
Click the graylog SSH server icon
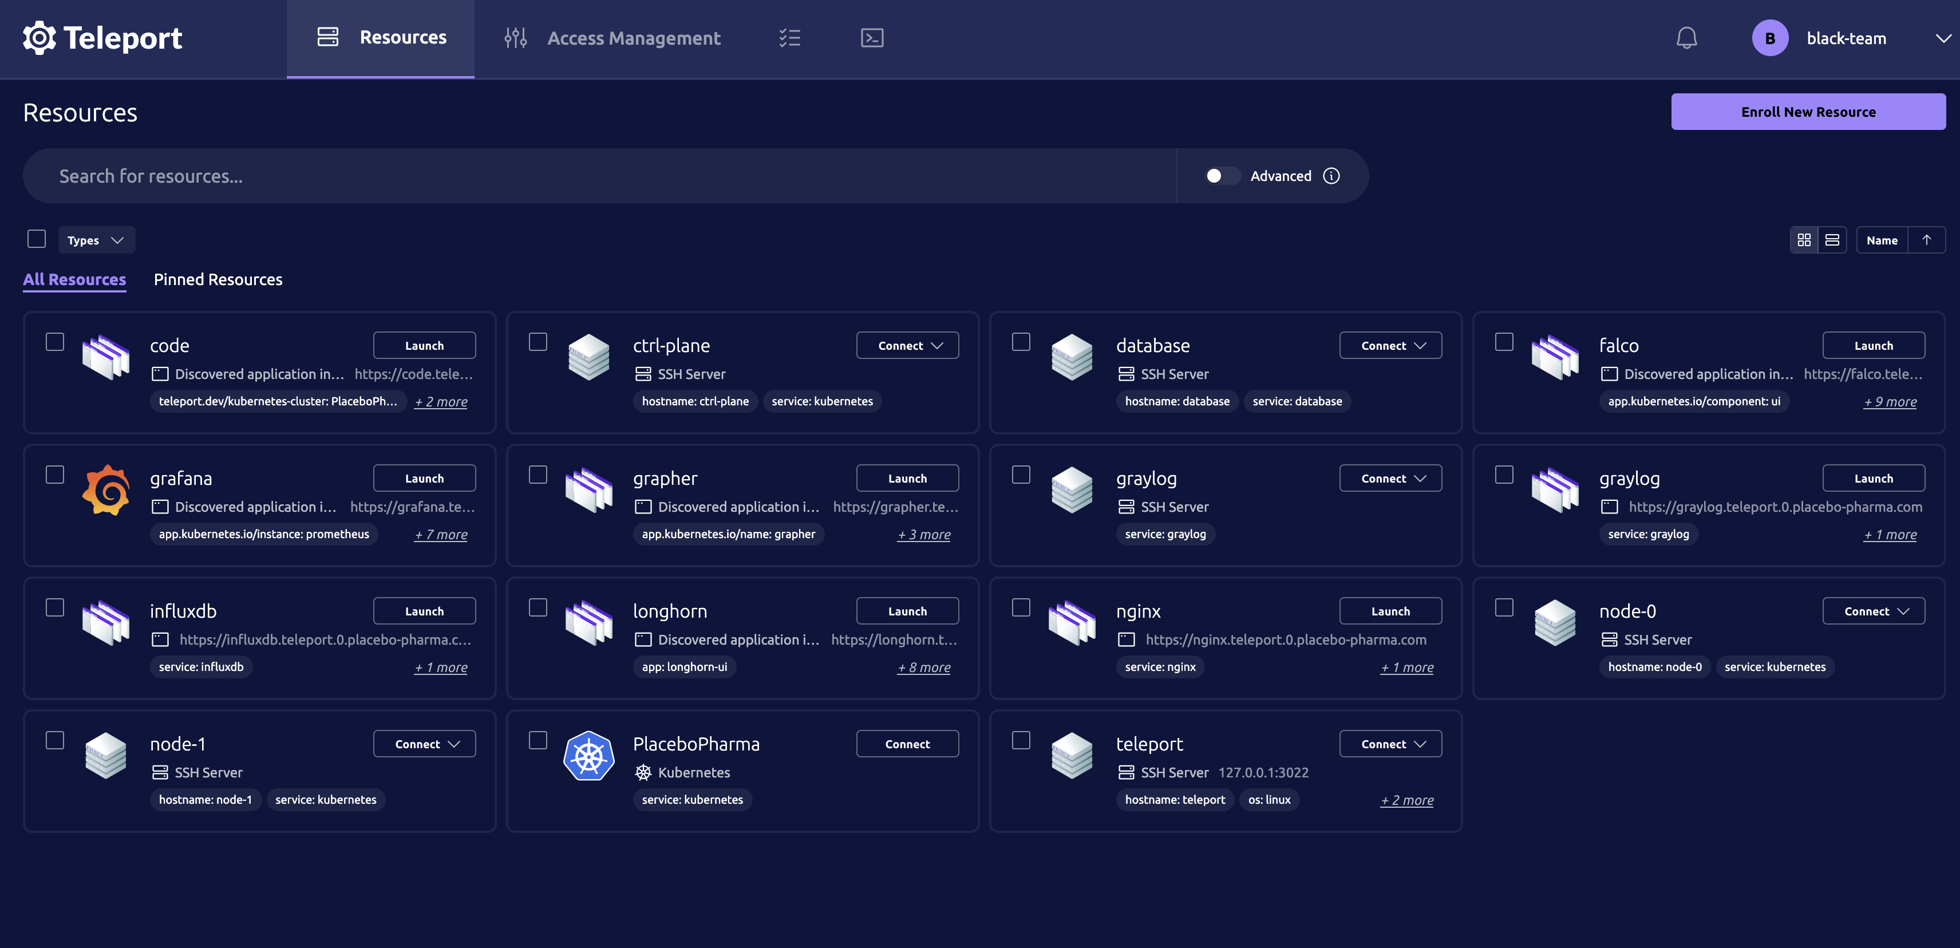pyautogui.click(x=1072, y=489)
